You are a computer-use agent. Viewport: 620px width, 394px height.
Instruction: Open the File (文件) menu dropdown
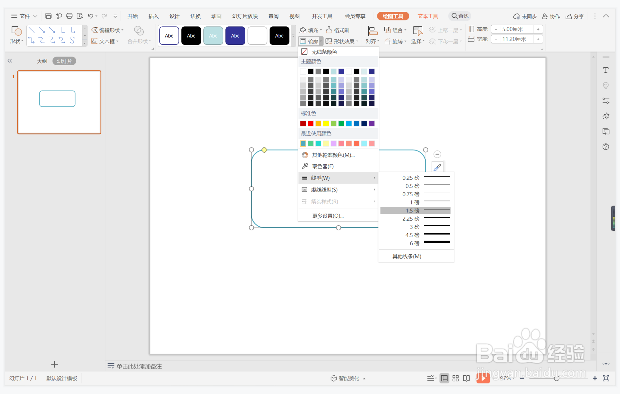click(x=24, y=16)
